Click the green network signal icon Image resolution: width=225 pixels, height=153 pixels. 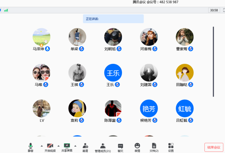[6, 10]
